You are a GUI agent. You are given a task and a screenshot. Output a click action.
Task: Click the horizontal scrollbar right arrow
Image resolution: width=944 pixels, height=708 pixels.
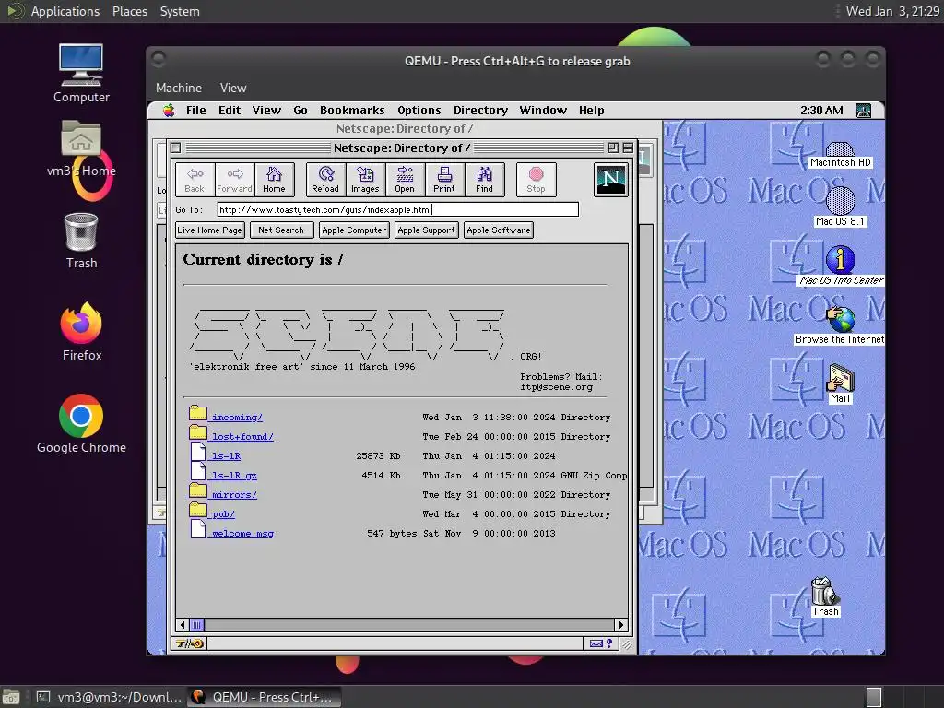(621, 625)
